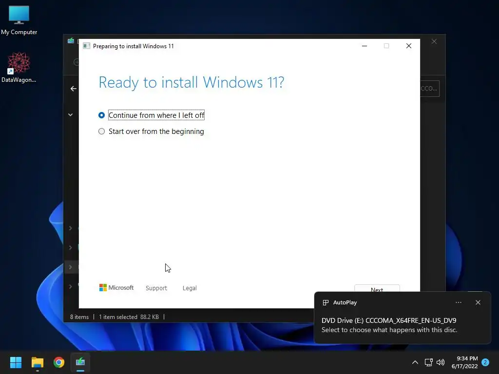Open network status tray icon
This screenshot has width=499, height=374.
429,362
